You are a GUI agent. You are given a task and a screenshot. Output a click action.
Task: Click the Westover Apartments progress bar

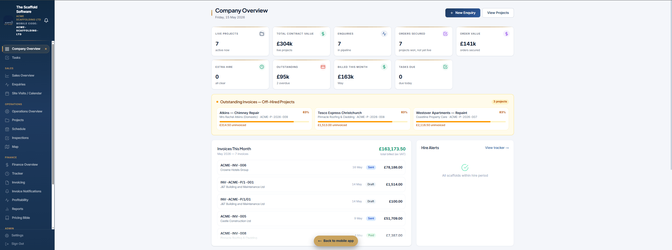(x=461, y=122)
